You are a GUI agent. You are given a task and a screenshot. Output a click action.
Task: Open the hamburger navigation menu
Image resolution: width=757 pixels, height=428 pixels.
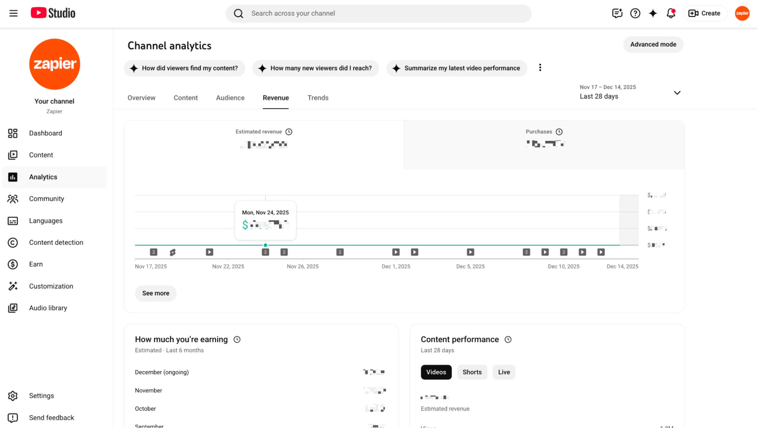coord(13,13)
